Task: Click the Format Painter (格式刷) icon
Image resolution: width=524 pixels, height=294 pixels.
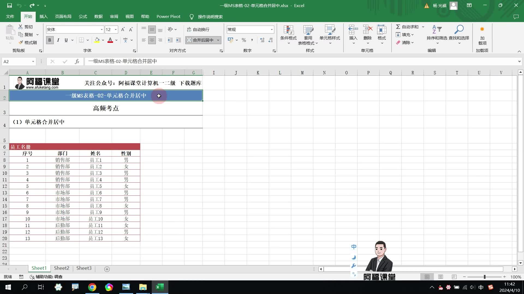Action: (x=21, y=42)
